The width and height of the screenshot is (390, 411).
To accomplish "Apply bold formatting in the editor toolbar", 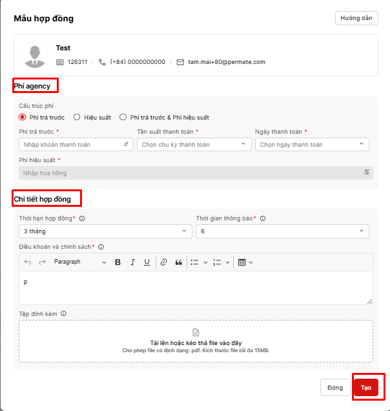I will point(118,262).
